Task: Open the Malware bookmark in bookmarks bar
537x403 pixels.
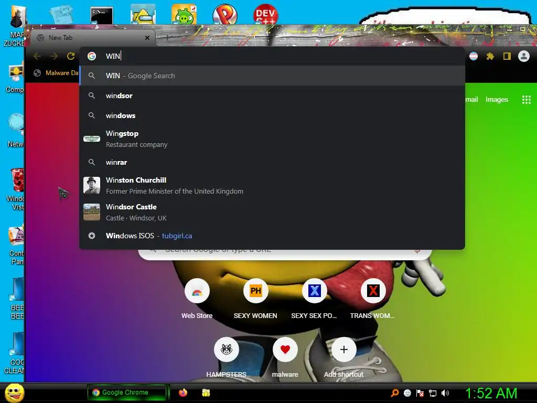Action: (x=57, y=73)
